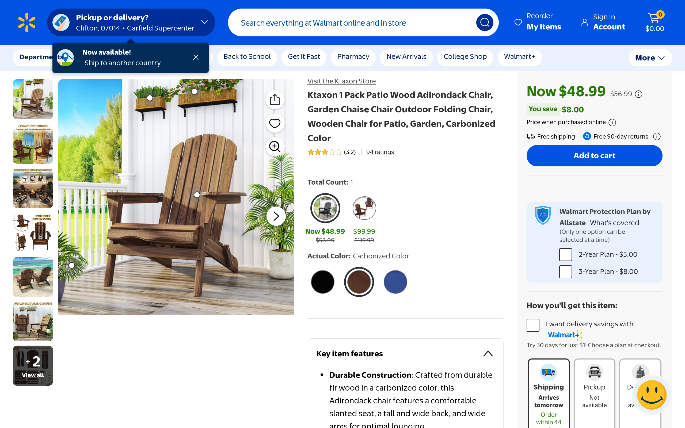Select the blue color swatch
Image resolution: width=685 pixels, height=428 pixels.
coord(395,282)
